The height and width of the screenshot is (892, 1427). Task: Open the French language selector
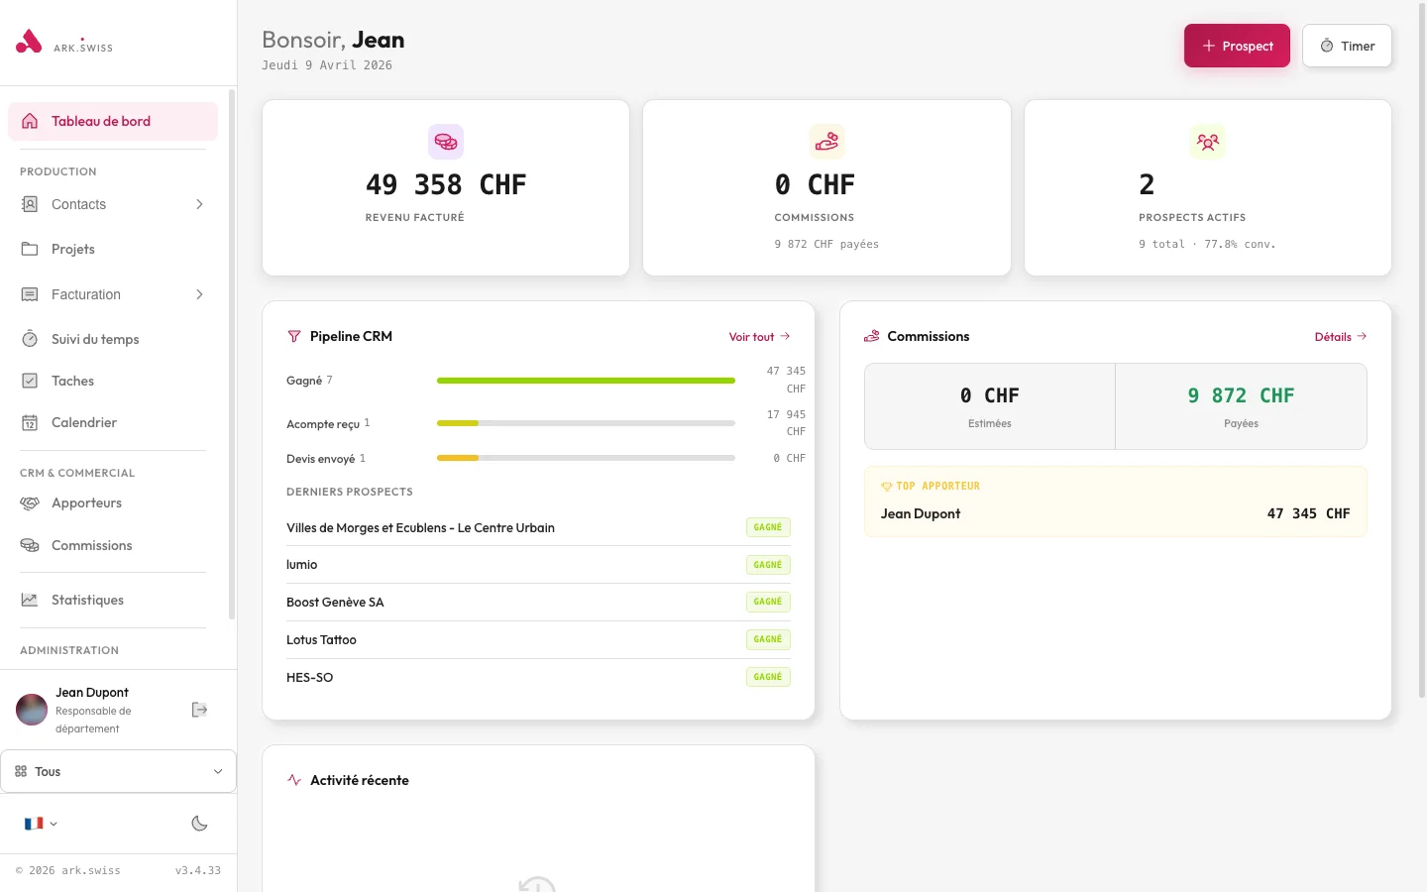[40, 824]
